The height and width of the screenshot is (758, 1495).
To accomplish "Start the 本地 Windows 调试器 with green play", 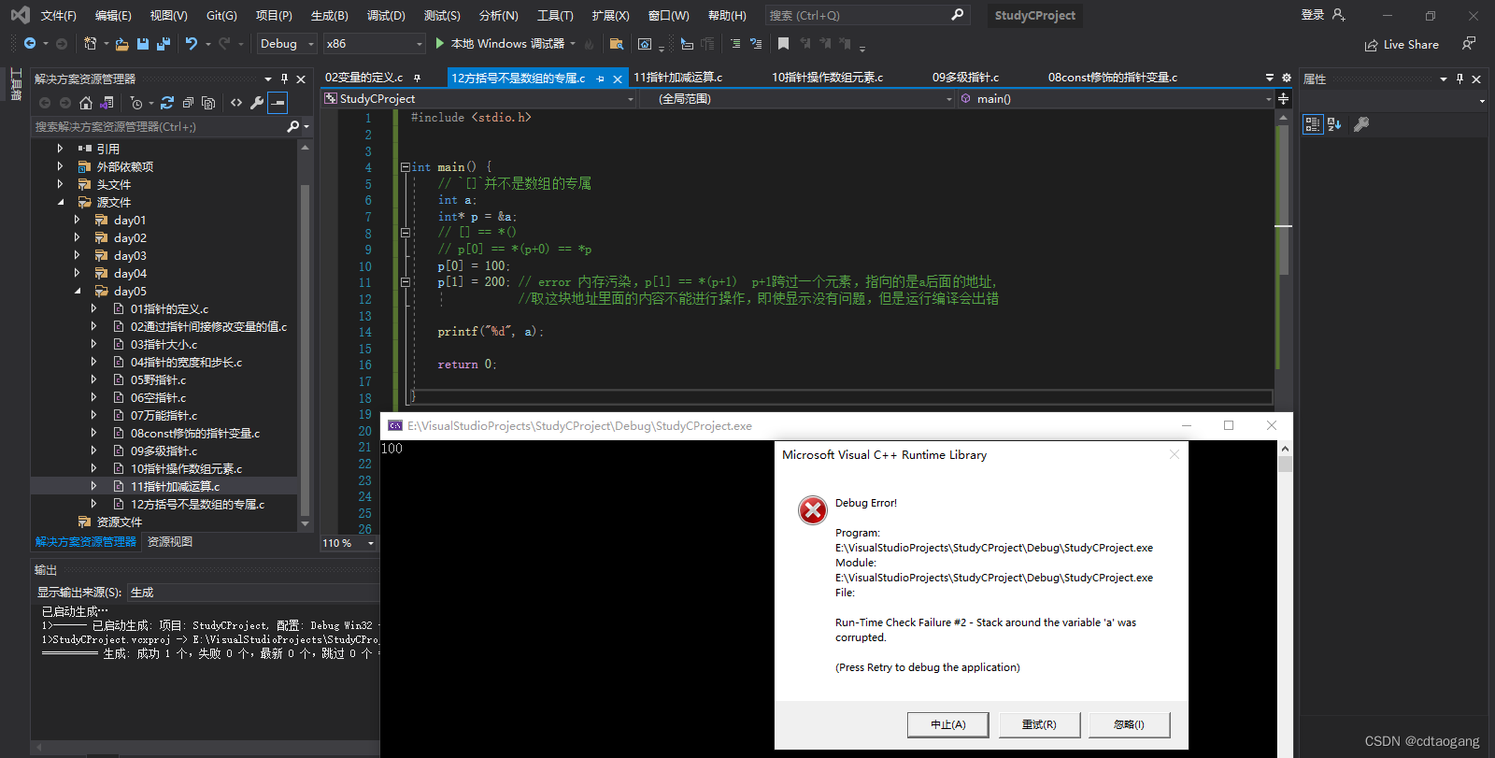I will click(x=440, y=44).
